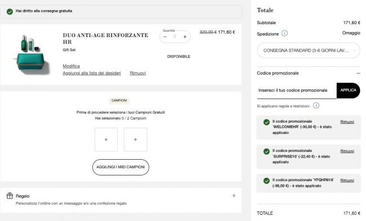Increase quantity with the plus button

pos(185,37)
